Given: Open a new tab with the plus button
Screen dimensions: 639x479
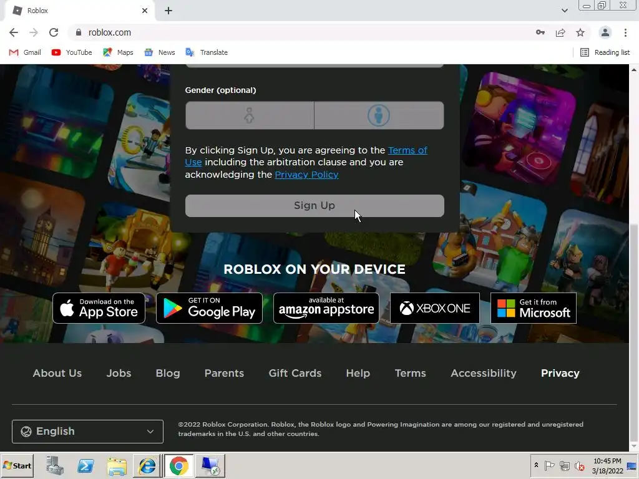Looking at the screenshot, I should [x=168, y=11].
